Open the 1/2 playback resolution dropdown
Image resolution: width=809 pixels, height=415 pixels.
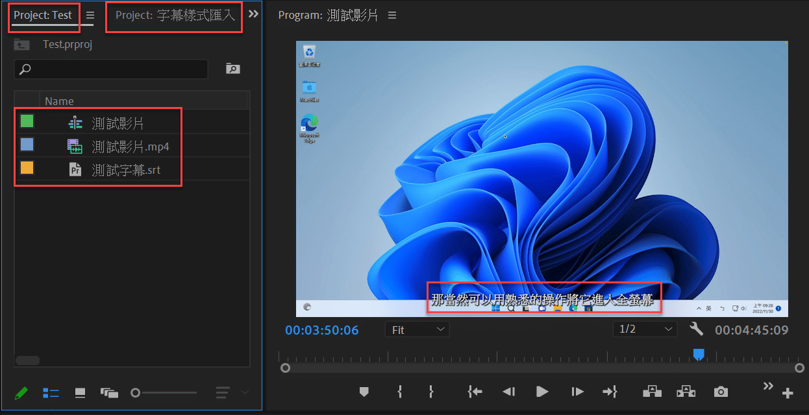[x=645, y=329]
